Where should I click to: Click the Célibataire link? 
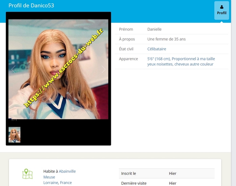[x=156, y=49]
